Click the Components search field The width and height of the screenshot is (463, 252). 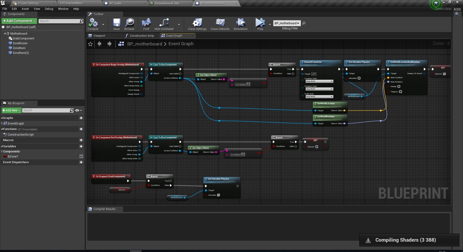(x=59, y=21)
